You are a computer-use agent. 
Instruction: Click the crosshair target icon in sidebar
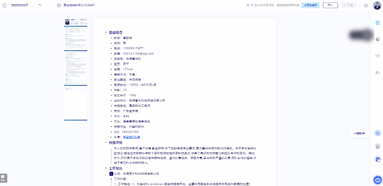tap(378, 56)
